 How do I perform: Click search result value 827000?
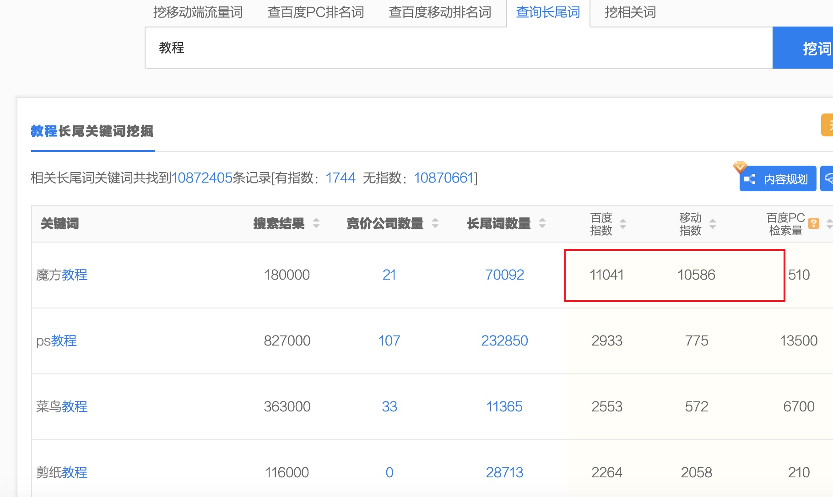tap(287, 341)
